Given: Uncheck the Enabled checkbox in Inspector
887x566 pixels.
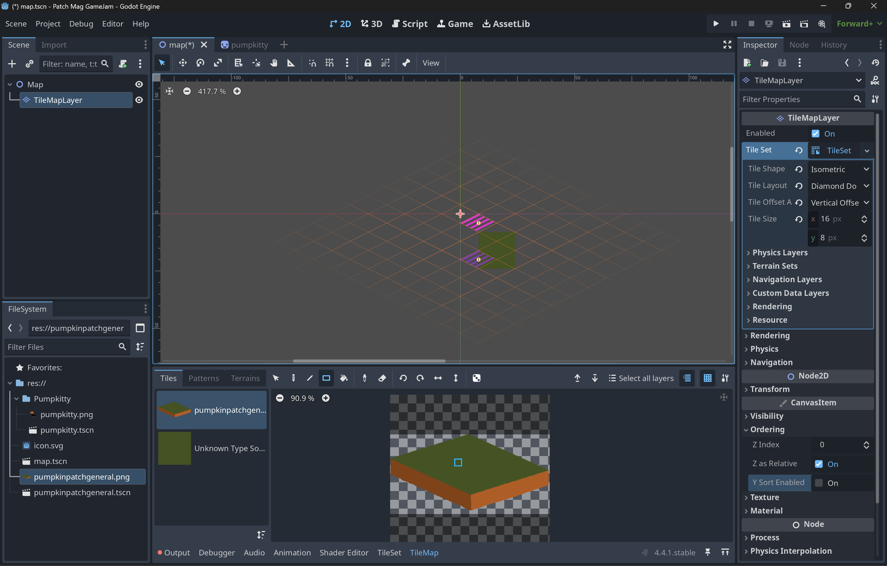Looking at the screenshot, I should [815, 134].
